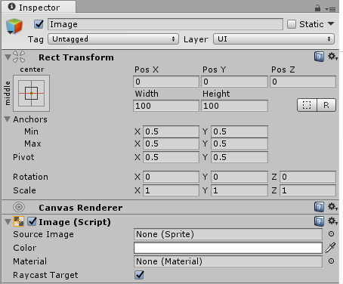This screenshot has width=343, height=284.
Task: Open the white Color swatch field
Action: pos(228,248)
